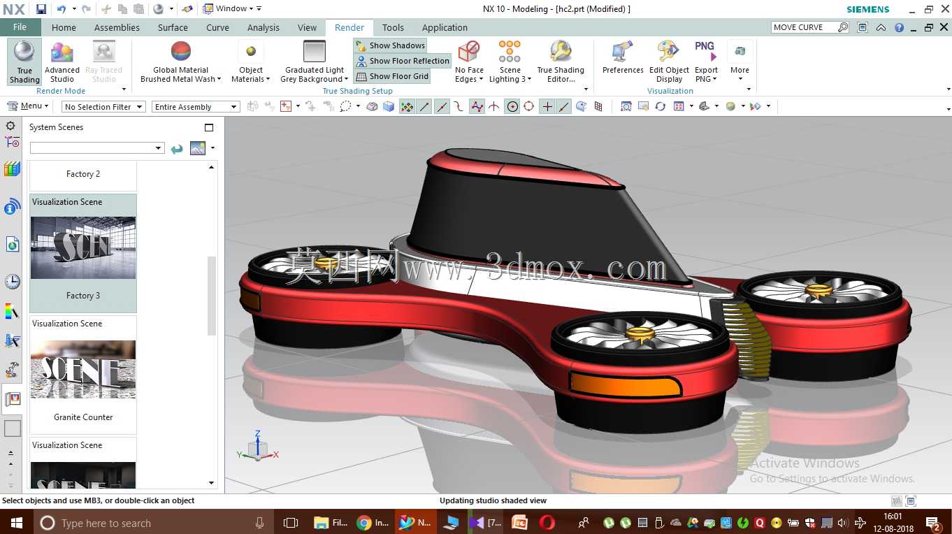Switch to the View tab

click(307, 27)
